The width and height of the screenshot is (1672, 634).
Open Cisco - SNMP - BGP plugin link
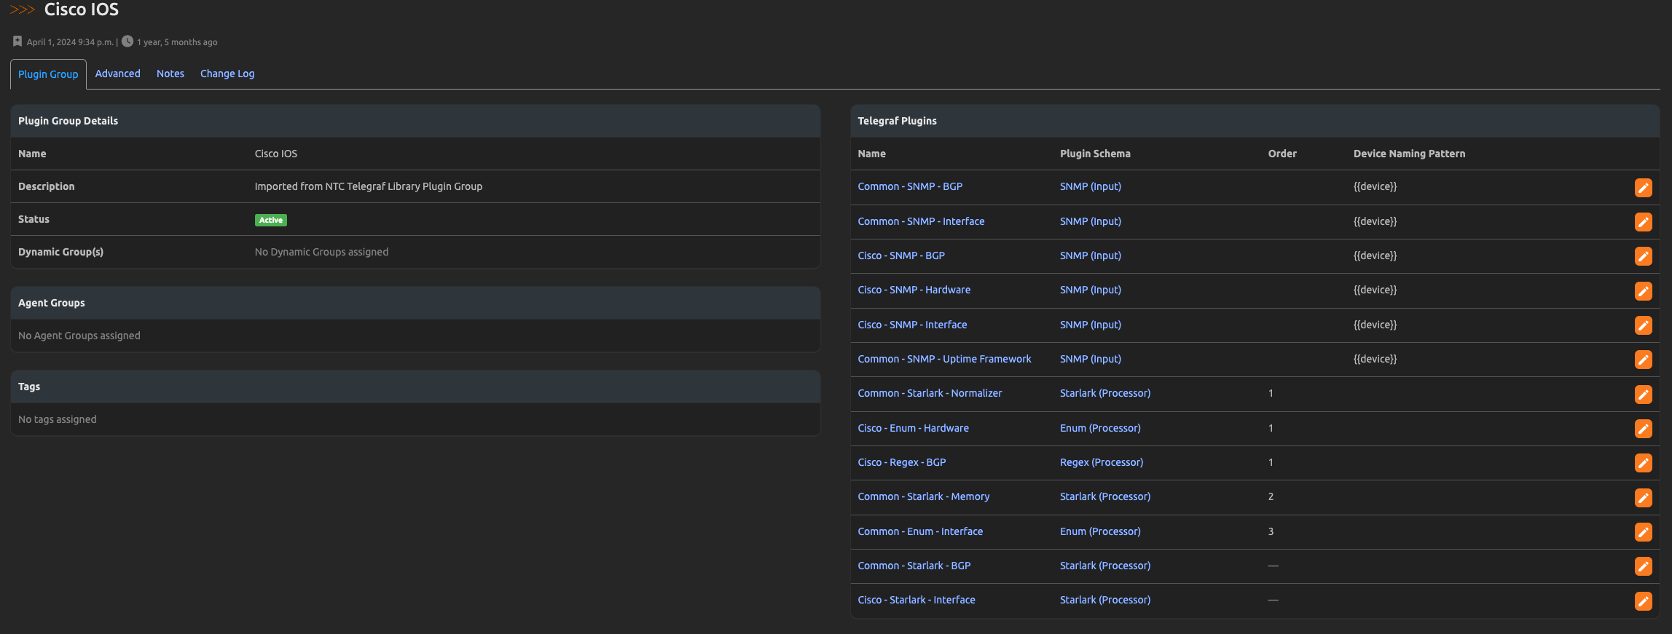click(900, 255)
